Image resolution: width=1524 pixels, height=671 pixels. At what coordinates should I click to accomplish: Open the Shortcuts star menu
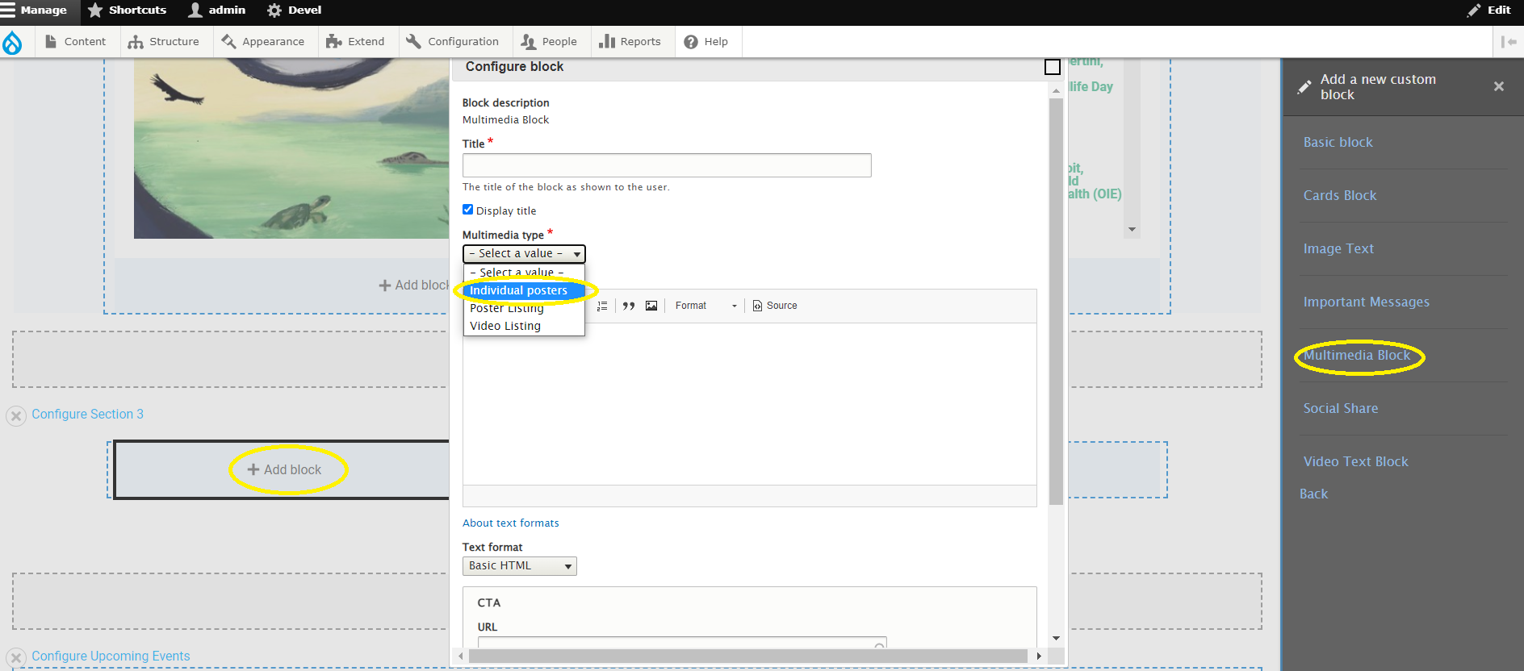pyautogui.click(x=127, y=10)
